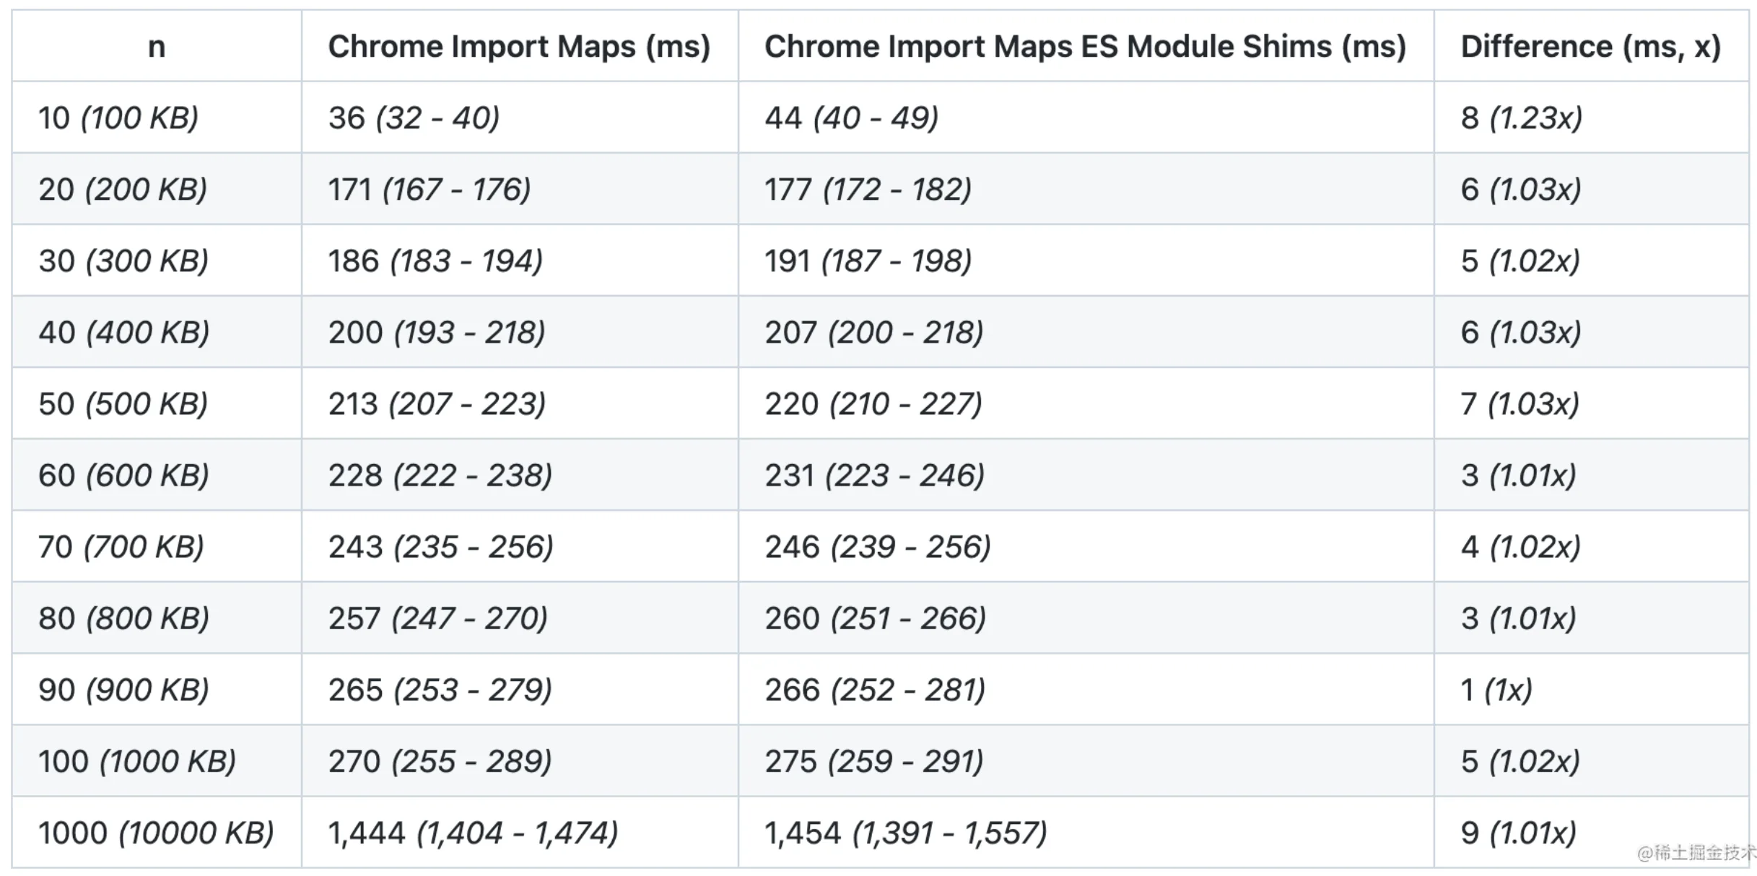1757x876 pixels.
Task: Click the 'Chrome Import Maps ES Module Shims (ms)' header
Action: coord(1086,46)
